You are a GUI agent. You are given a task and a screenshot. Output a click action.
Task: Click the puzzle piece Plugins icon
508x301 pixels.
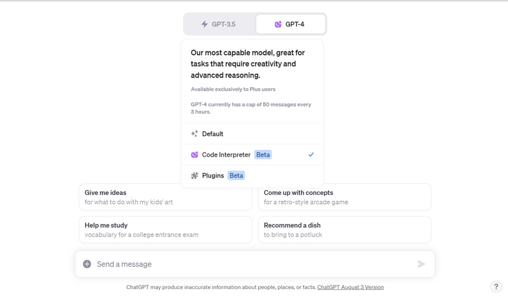[x=194, y=175]
